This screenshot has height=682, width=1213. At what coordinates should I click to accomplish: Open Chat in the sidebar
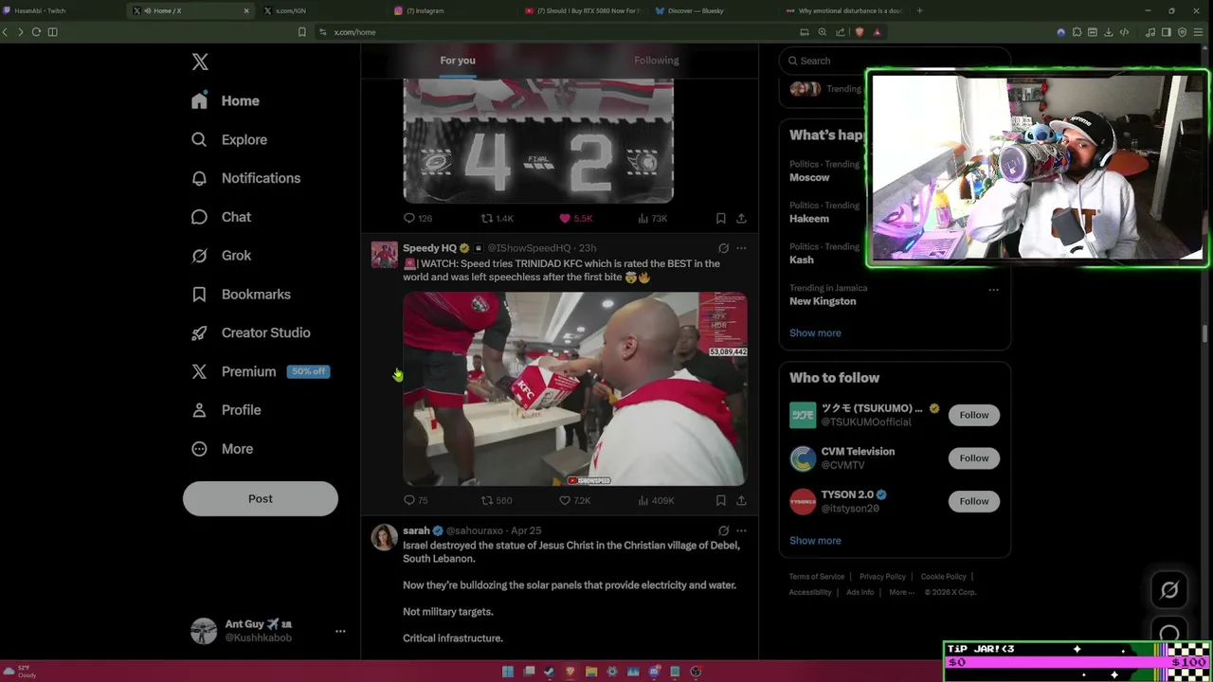coord(222,217)
